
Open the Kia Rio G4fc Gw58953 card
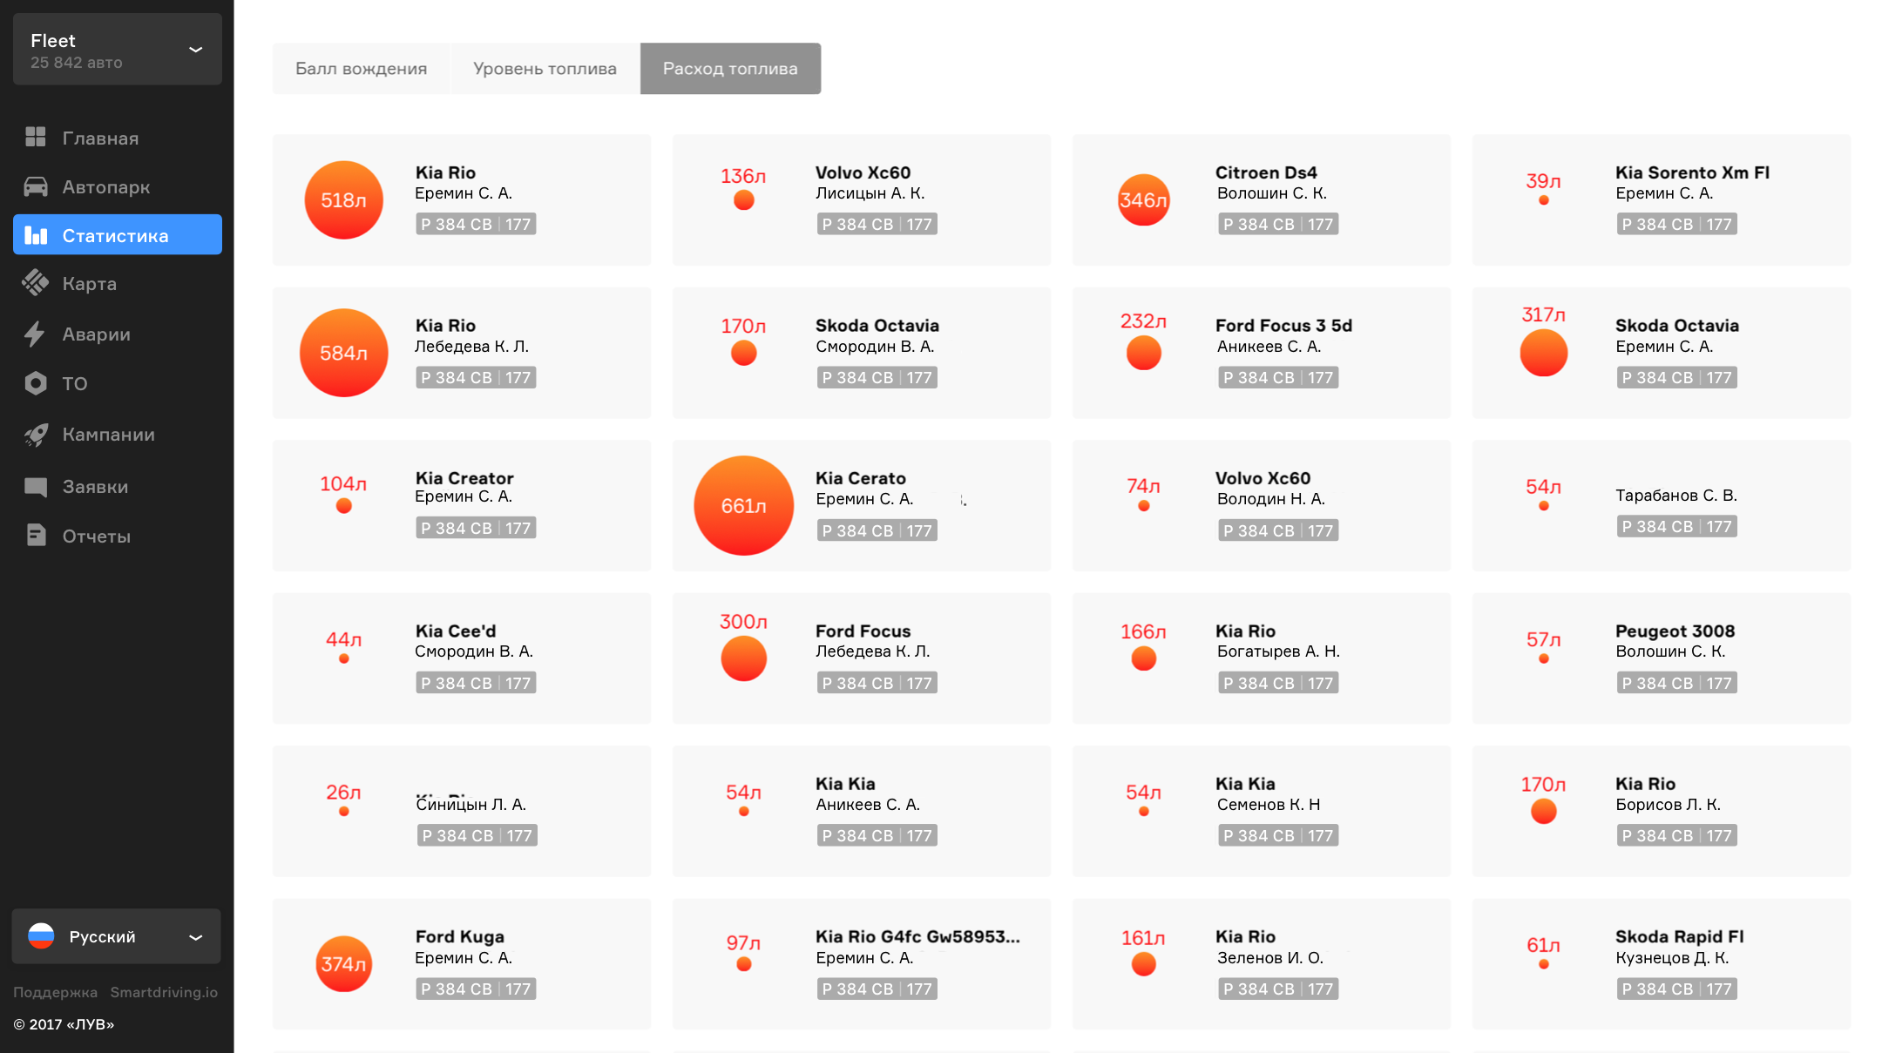pyautogui.click(x=861, y=963)
